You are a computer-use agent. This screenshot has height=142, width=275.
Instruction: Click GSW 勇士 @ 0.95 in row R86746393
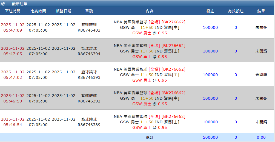(x=150, y=80)
